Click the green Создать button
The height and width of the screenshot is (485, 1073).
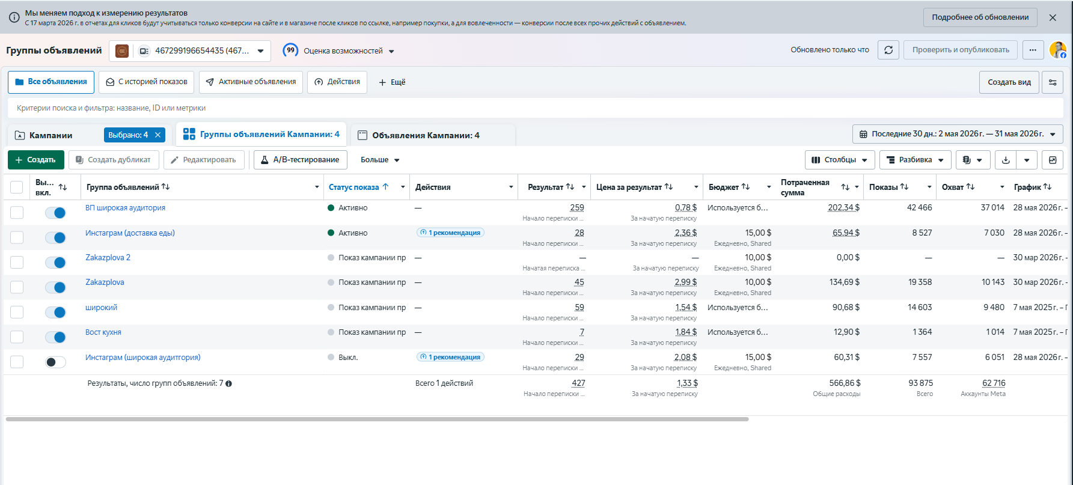pos(36,160)
